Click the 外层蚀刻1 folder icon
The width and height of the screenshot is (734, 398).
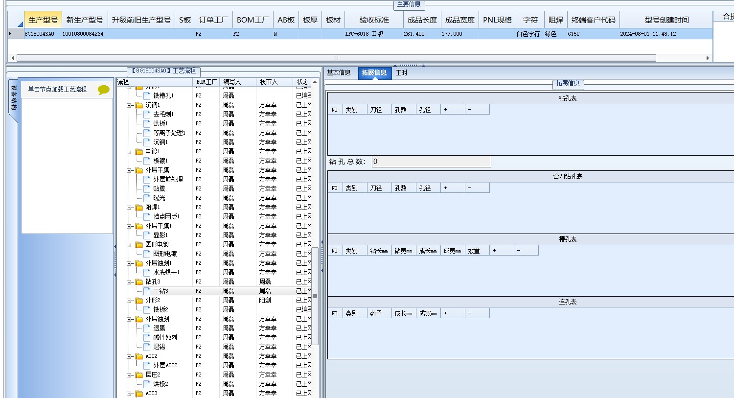click(x=139, y=263)
